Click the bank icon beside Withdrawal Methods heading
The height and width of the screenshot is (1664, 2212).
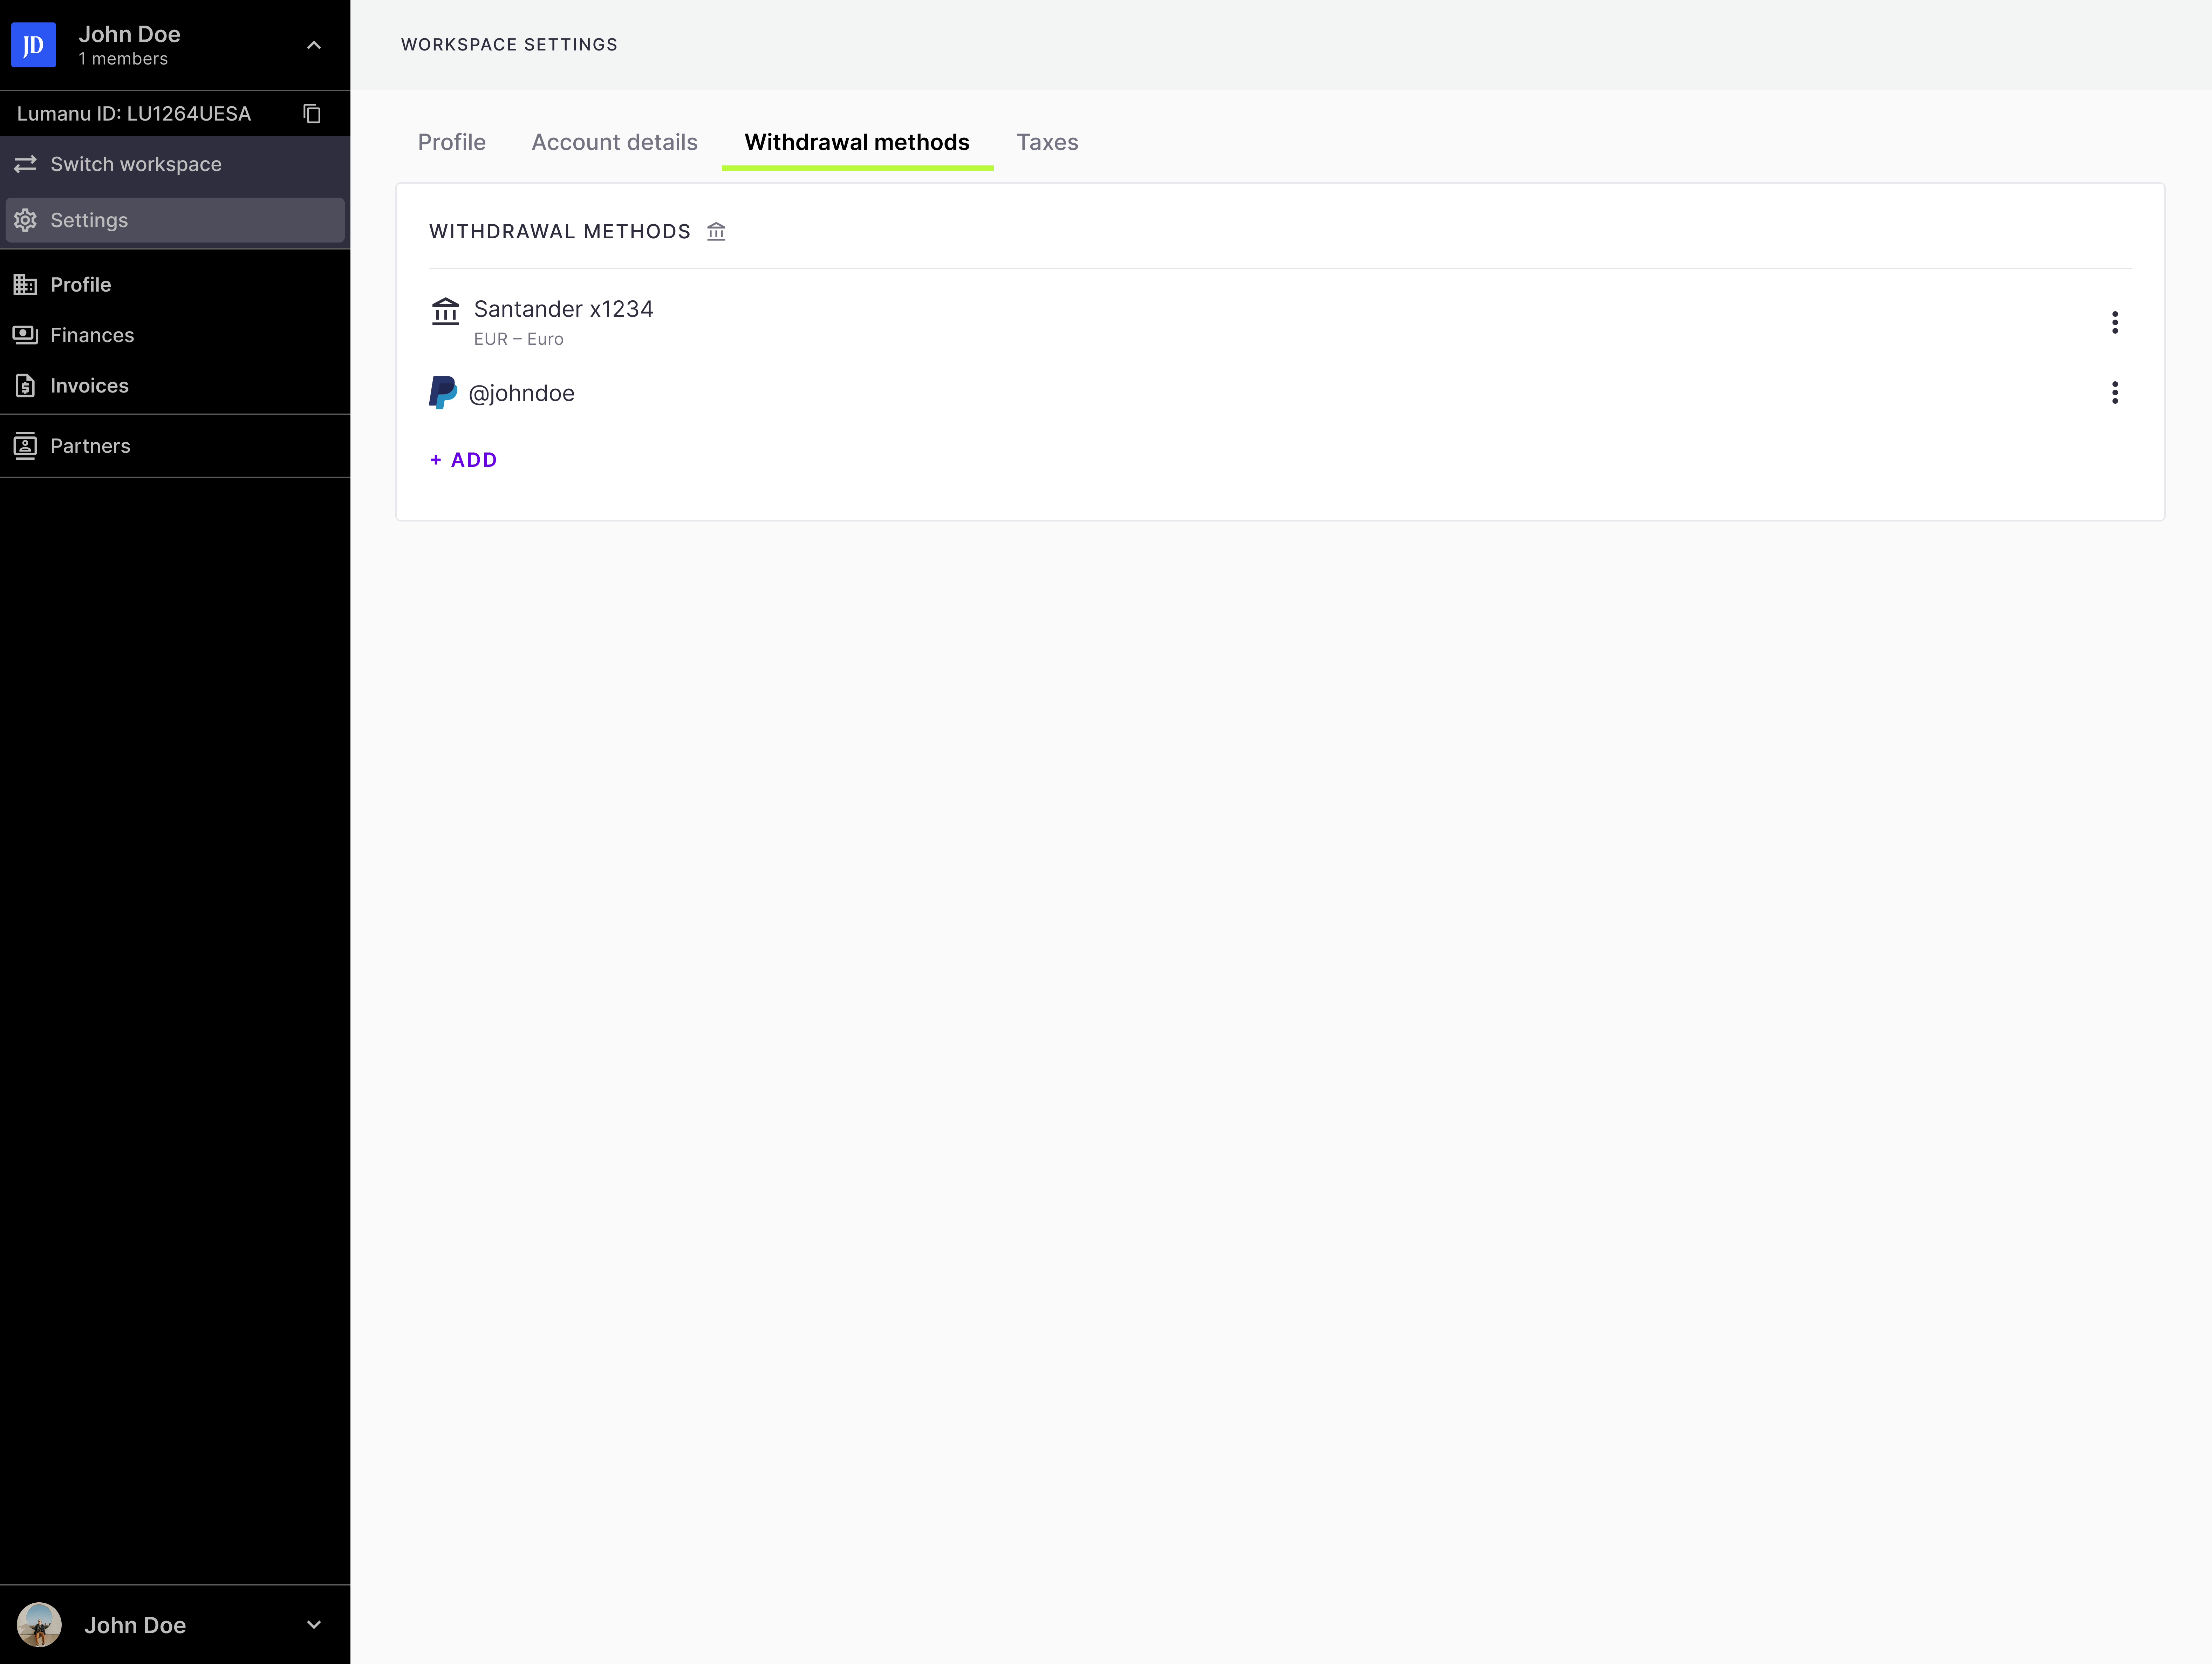(x=716, y=232)
